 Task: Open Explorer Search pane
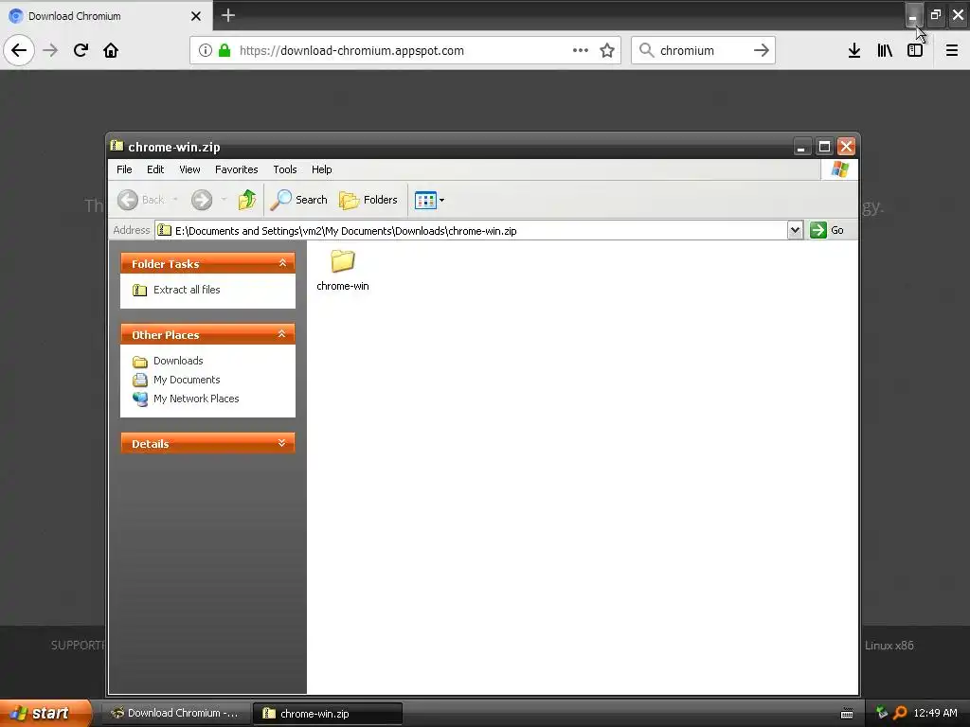pyautogui.click(x=298, y=200)
